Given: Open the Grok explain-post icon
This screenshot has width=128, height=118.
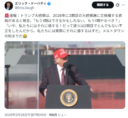Looking at the screenshot, I should click(117, 5).
